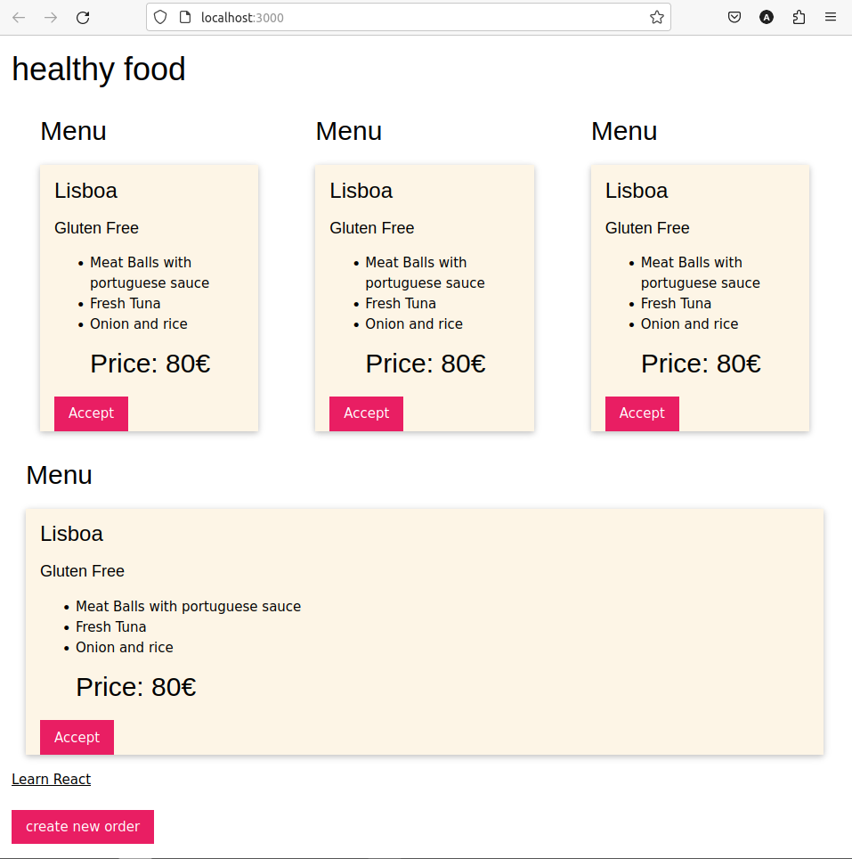Open the extensions puzzle icon
Viewport: 852px width, 859px height.
pyautogui.click(x=799, y=18)
